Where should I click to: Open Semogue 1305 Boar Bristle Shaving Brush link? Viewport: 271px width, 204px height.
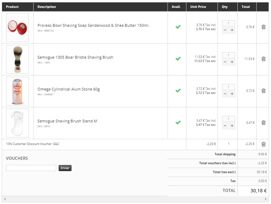click(75, 57)
